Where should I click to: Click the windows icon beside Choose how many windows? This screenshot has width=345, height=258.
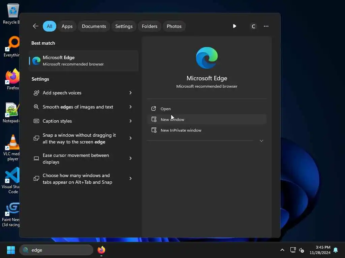click(36, 178)
